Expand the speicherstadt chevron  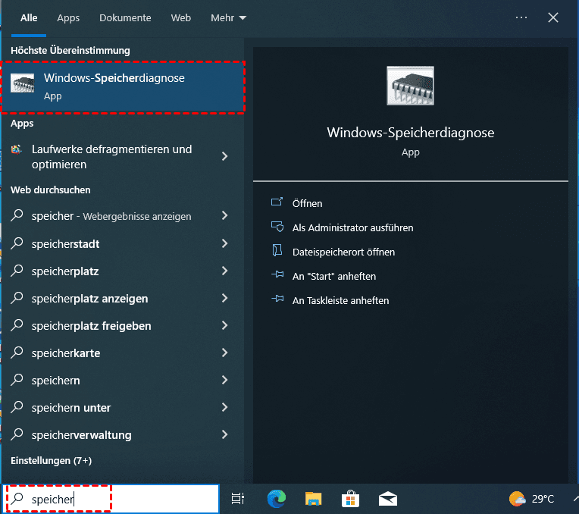[224, 243]
